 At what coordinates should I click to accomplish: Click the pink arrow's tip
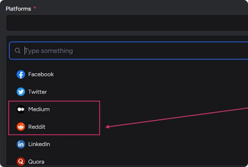tap(107, 127)
